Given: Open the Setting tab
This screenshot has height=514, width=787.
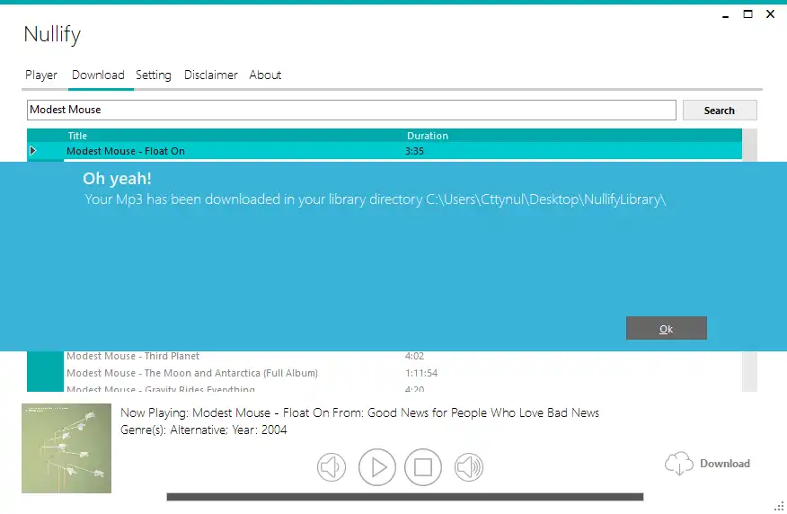Looking at the screenshot, I should coord(154,75).
